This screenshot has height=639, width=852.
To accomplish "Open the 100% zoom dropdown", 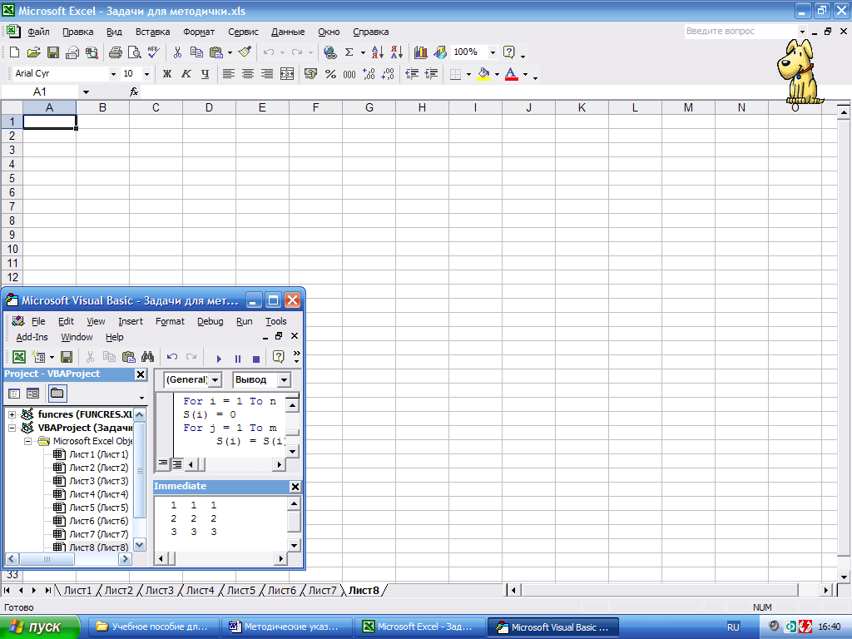I will coord(493,52).
